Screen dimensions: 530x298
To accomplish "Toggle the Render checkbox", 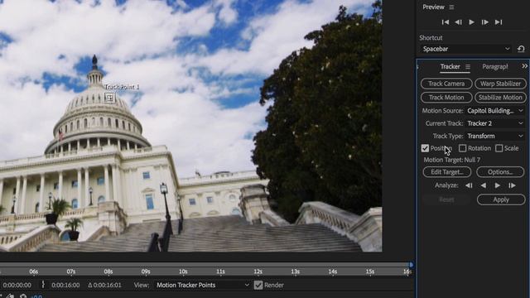I will [x=258, y=285].
